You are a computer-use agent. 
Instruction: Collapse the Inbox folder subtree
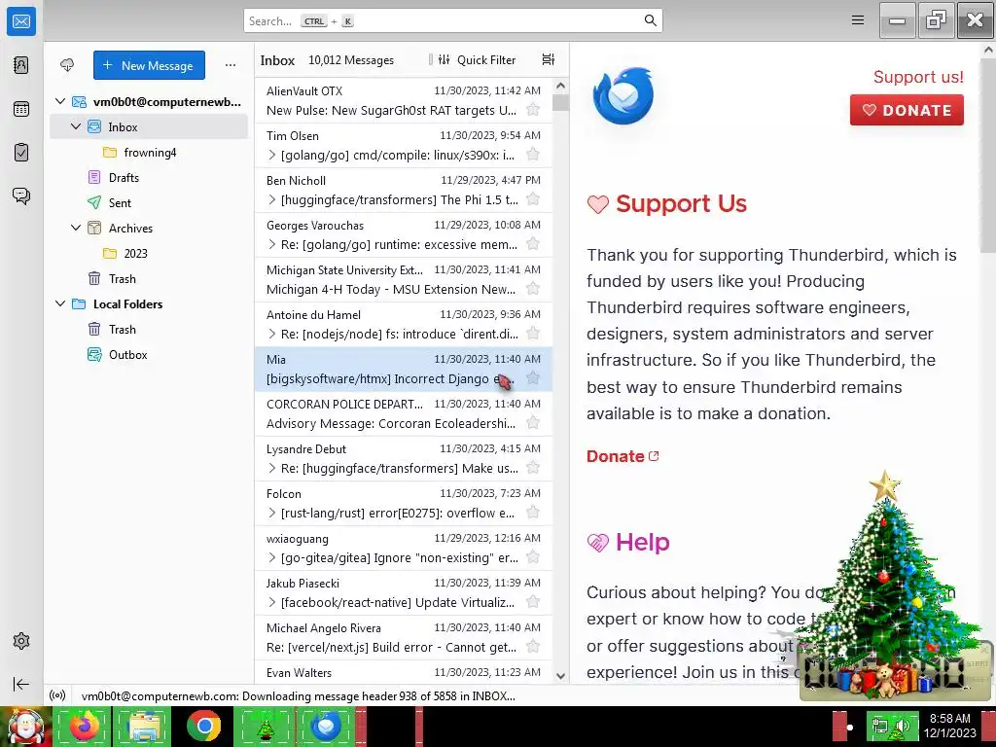click(76, 126)
